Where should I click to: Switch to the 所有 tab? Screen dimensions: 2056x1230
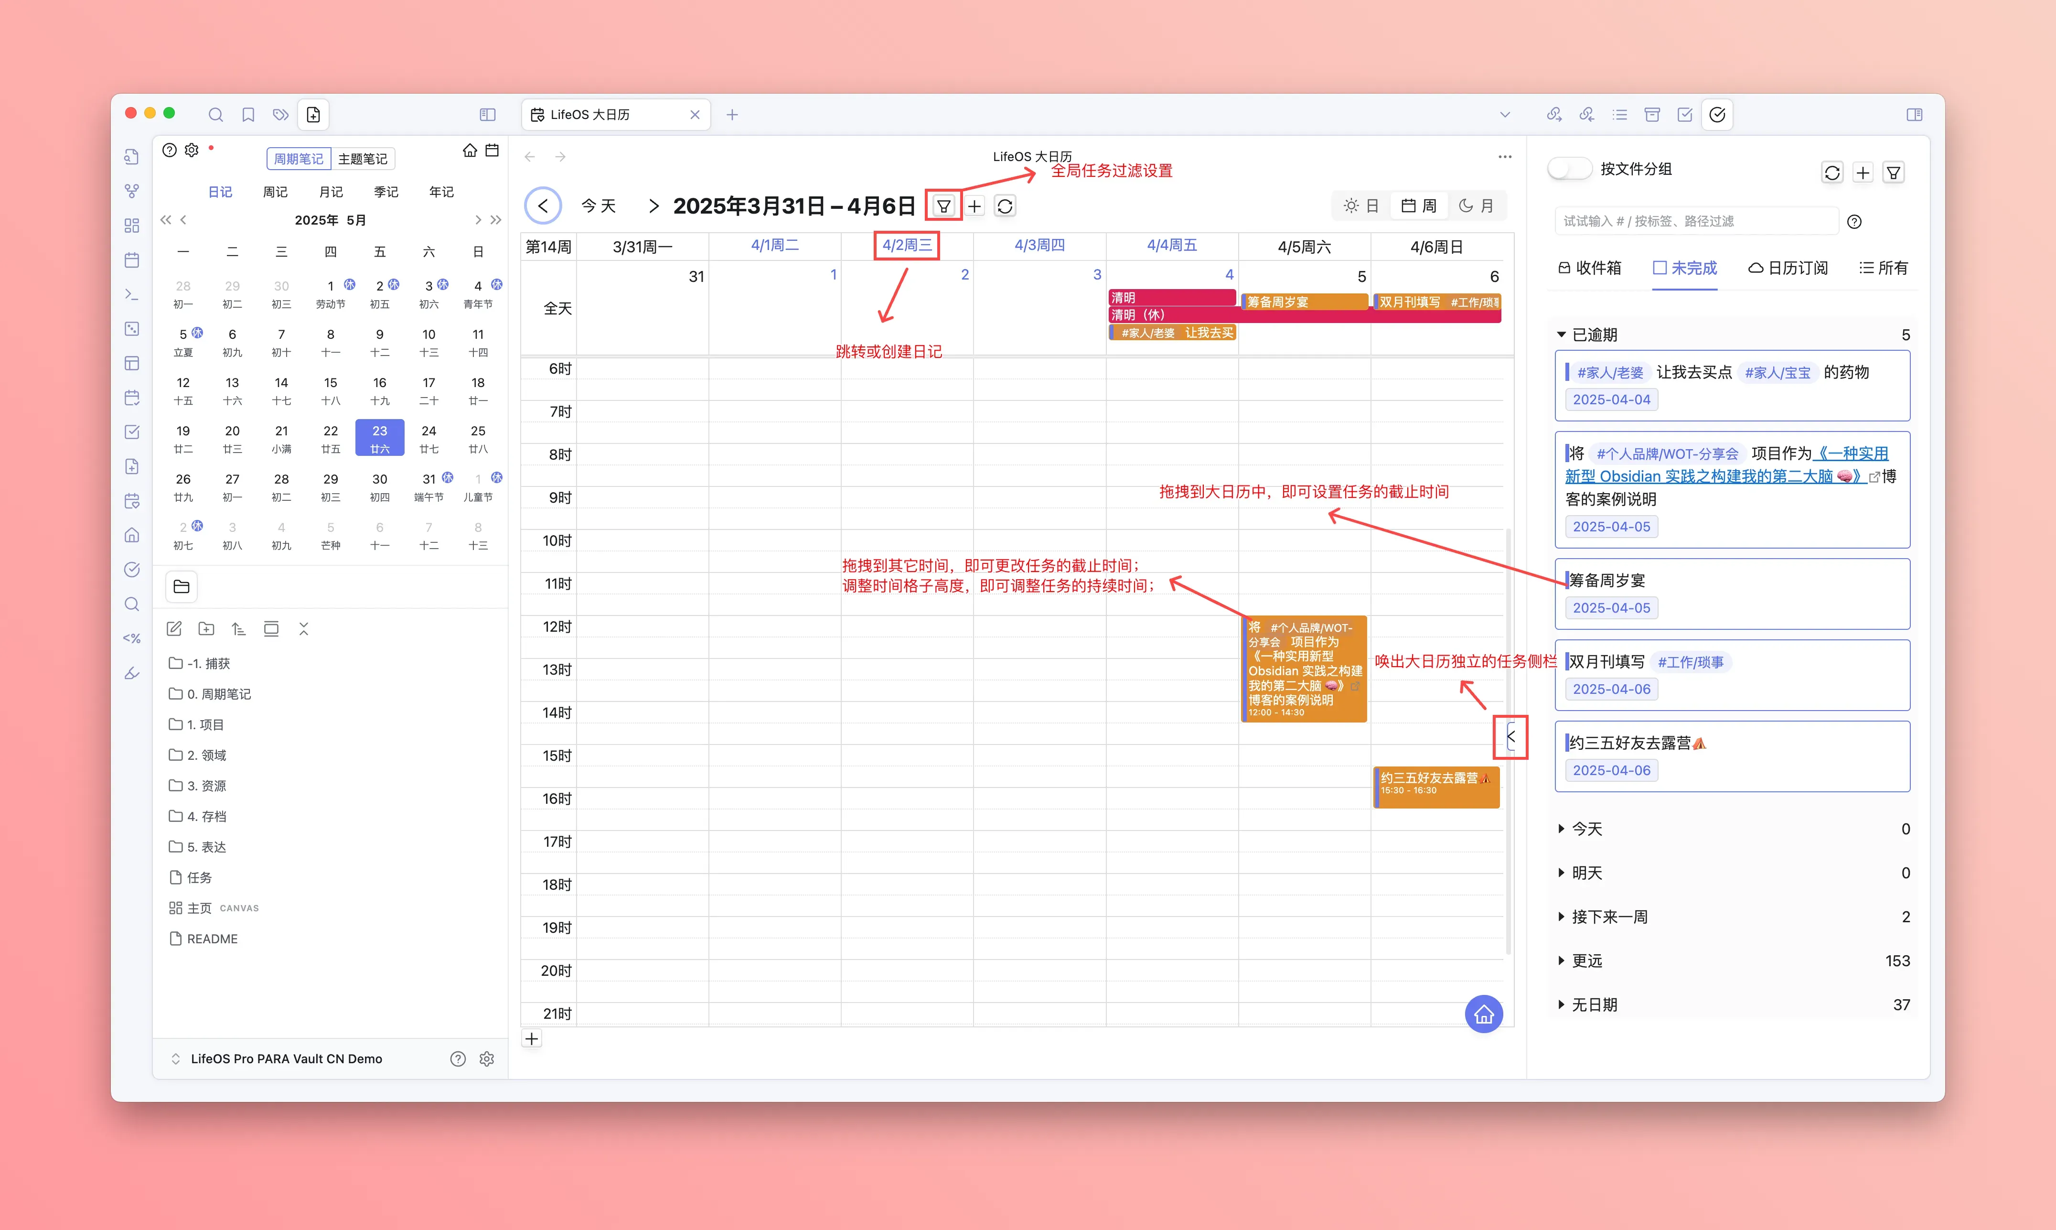1884,268
